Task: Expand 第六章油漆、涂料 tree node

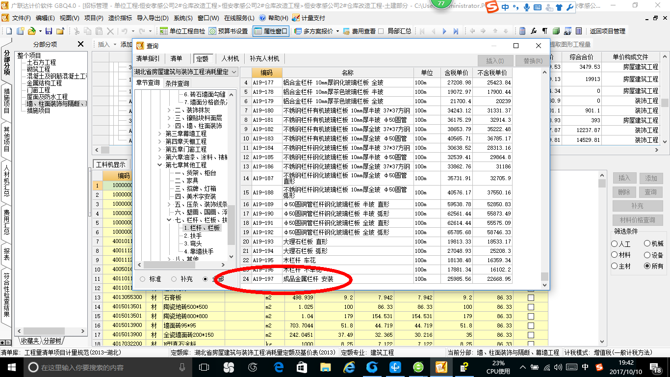Action: tap(160, 157)
